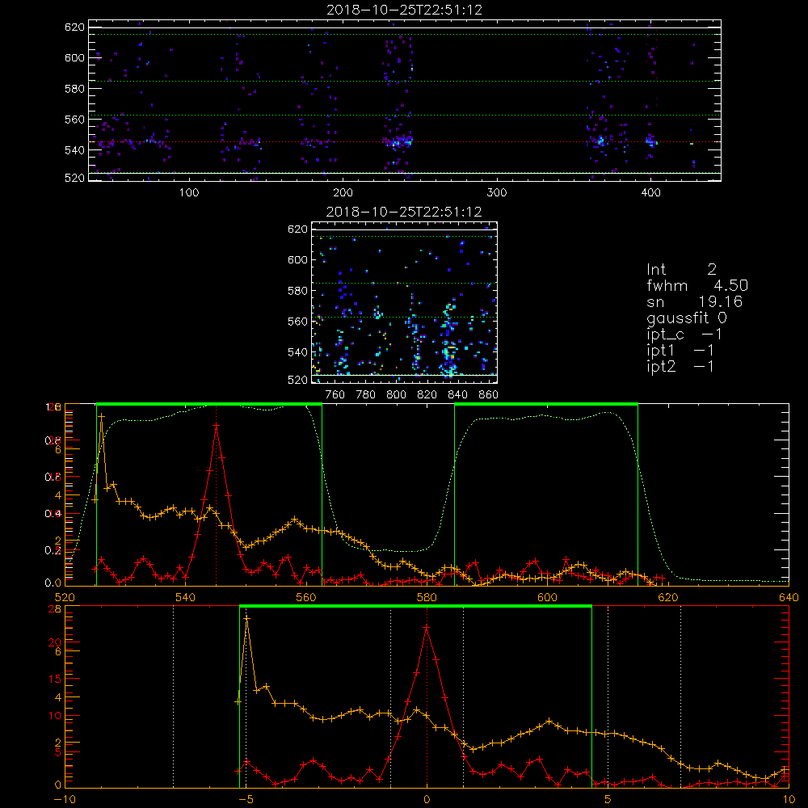This screenshot has width=808, height=808.
Task: Click the 'Int 2' readout text
Action: coord(681,270)
